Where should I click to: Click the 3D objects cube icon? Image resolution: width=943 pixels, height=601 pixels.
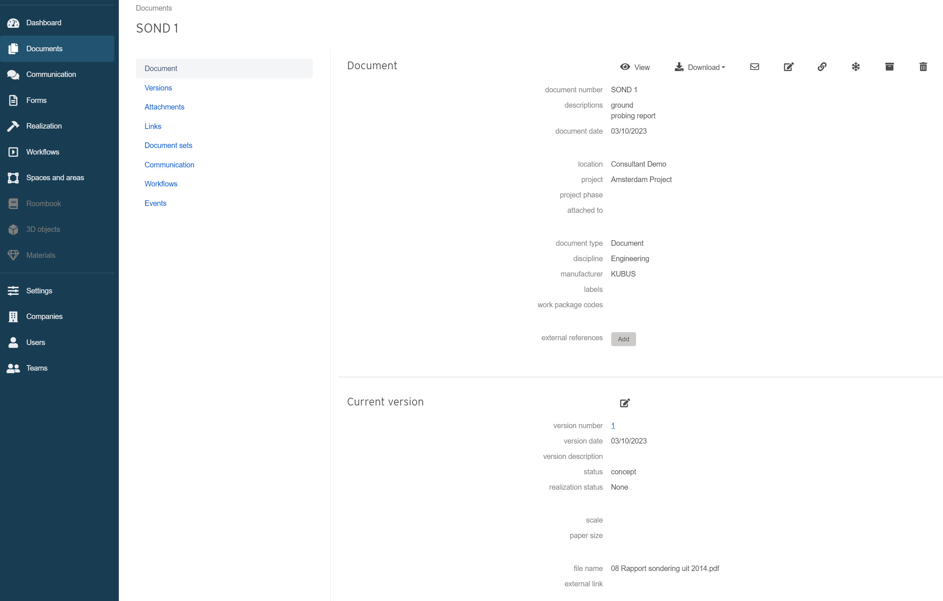pos(13,229)
